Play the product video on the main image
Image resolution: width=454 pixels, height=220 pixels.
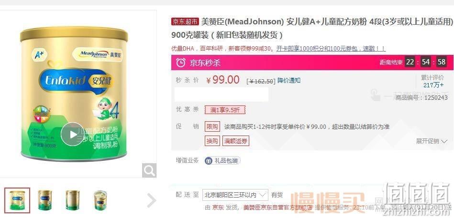72,134
